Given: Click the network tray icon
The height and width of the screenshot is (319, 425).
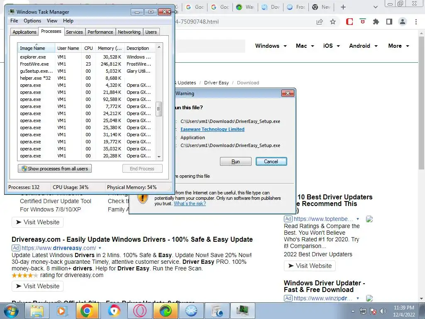Looking at the screenshot, I should 363,311.
